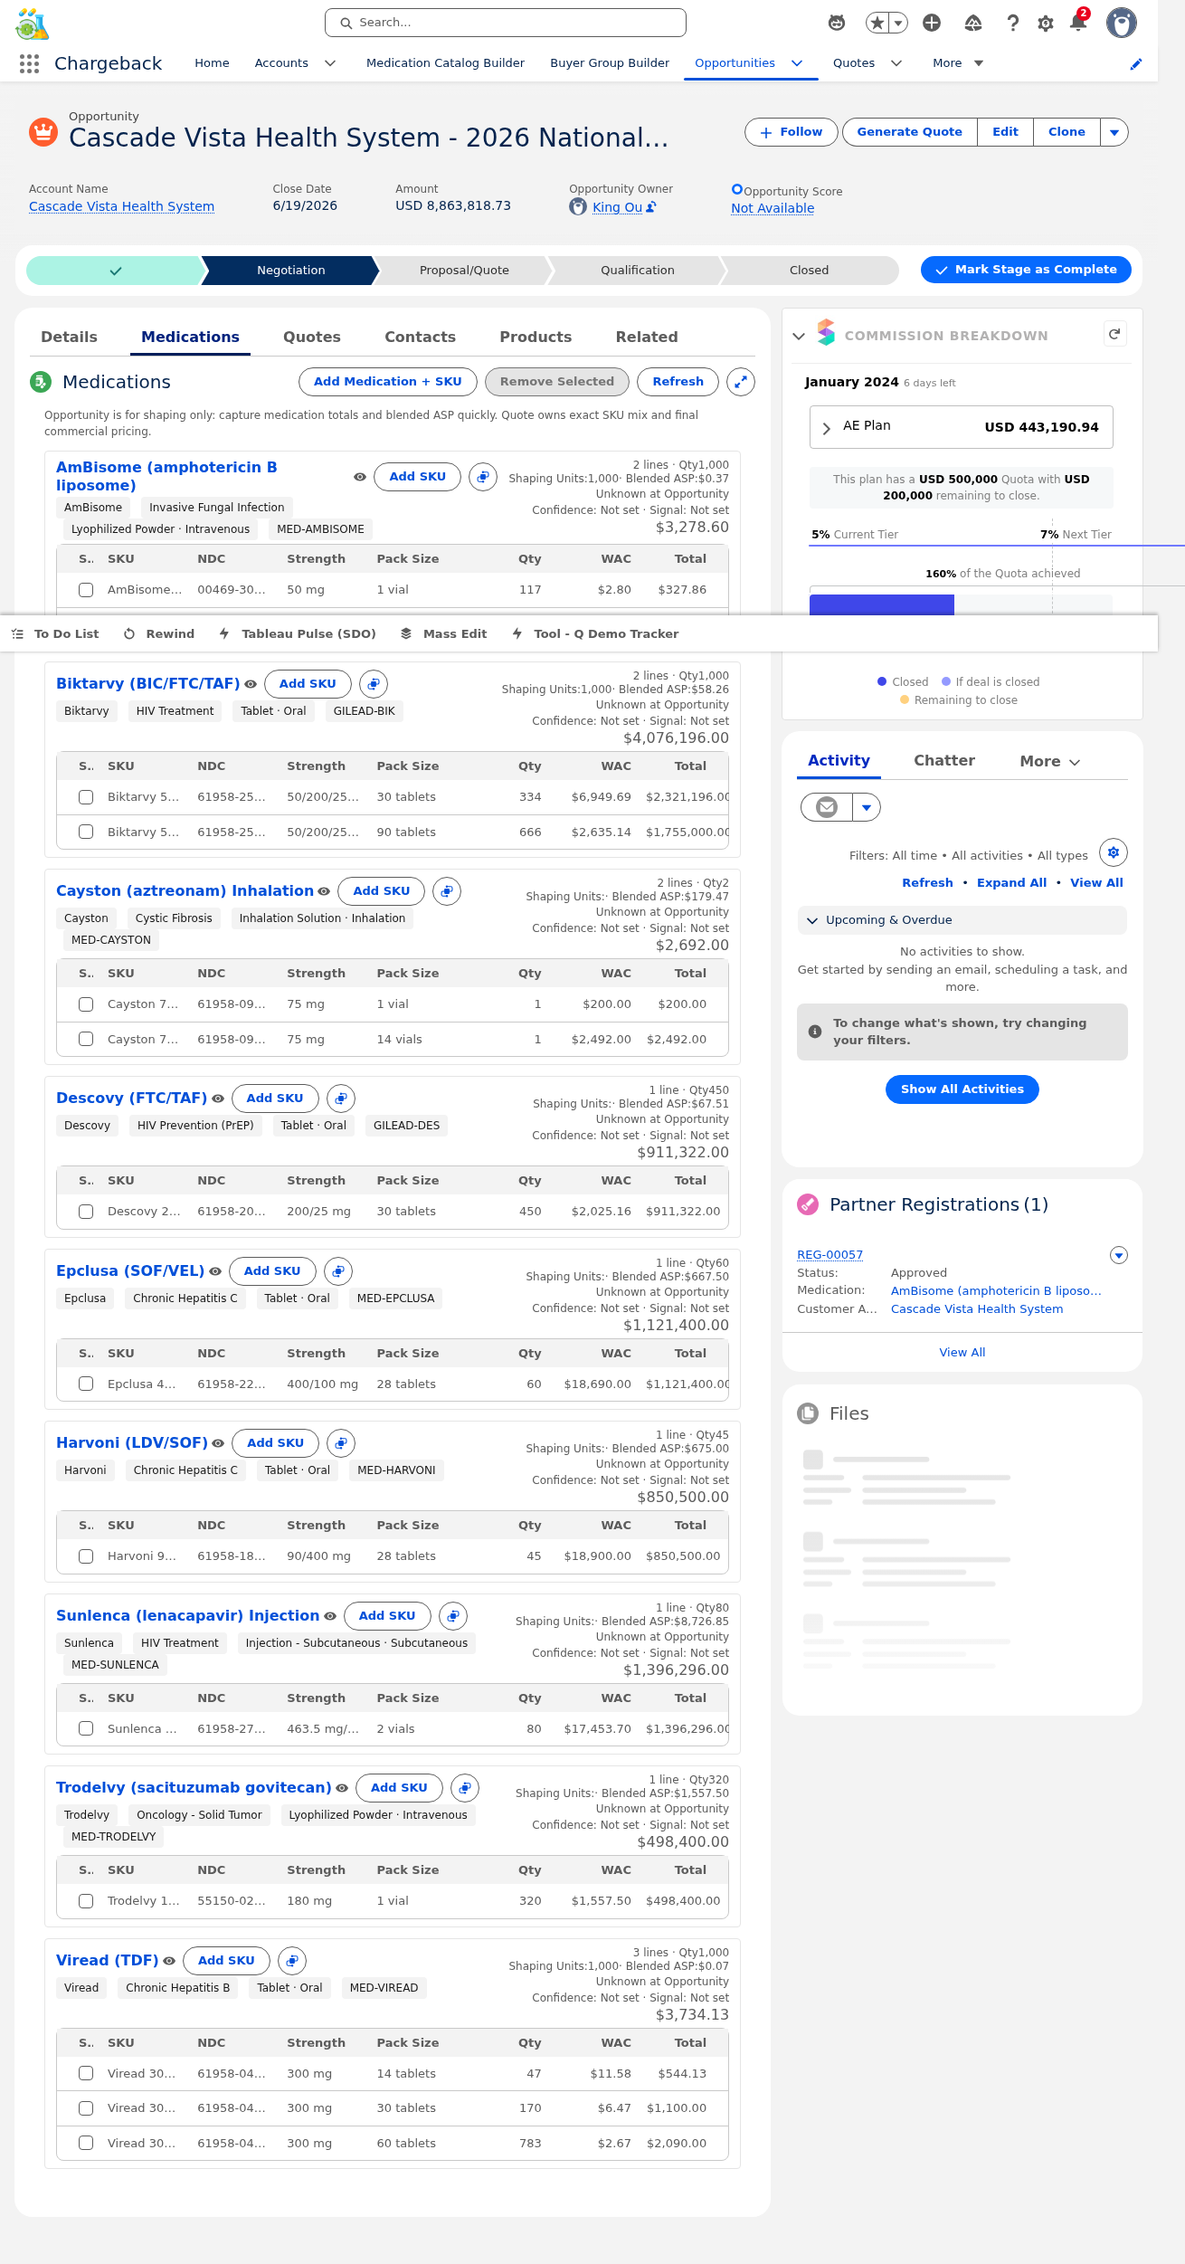Expand the Medications panel to full view

pyautogui.click(x=741, y=382)
